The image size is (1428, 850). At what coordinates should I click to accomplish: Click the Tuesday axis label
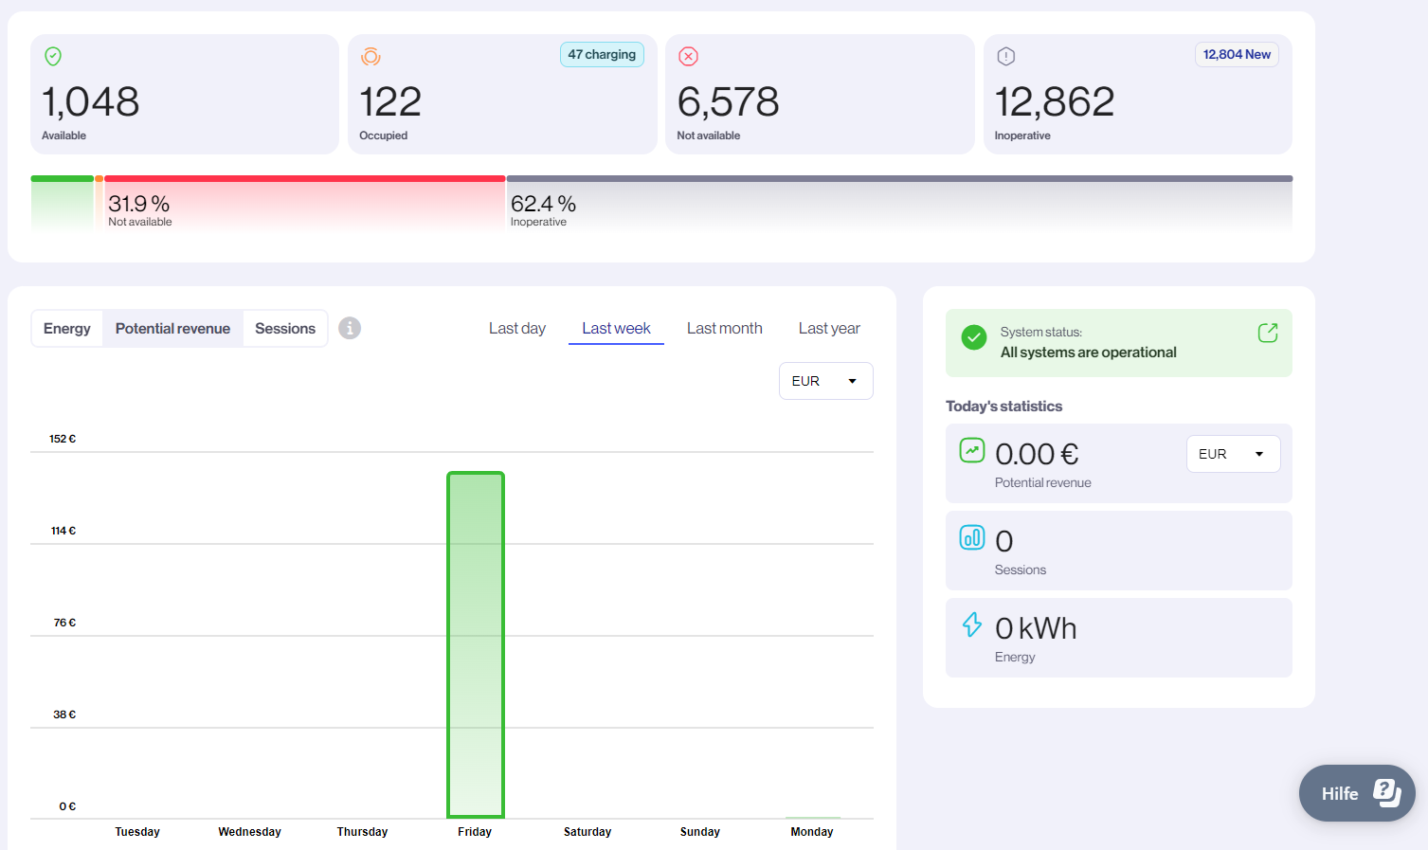click(x=137, y=832)
